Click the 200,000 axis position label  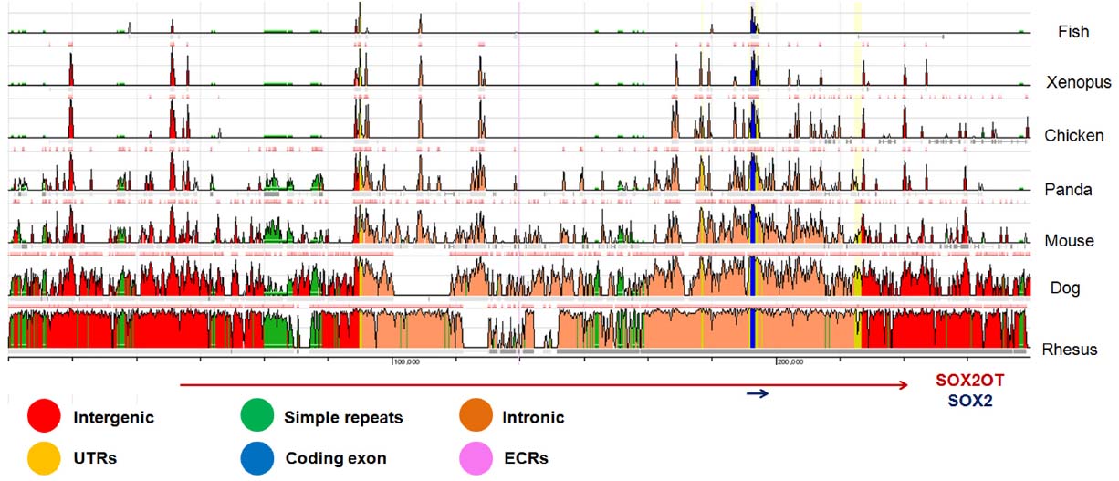pyautogui.click(x=789, y=362)
